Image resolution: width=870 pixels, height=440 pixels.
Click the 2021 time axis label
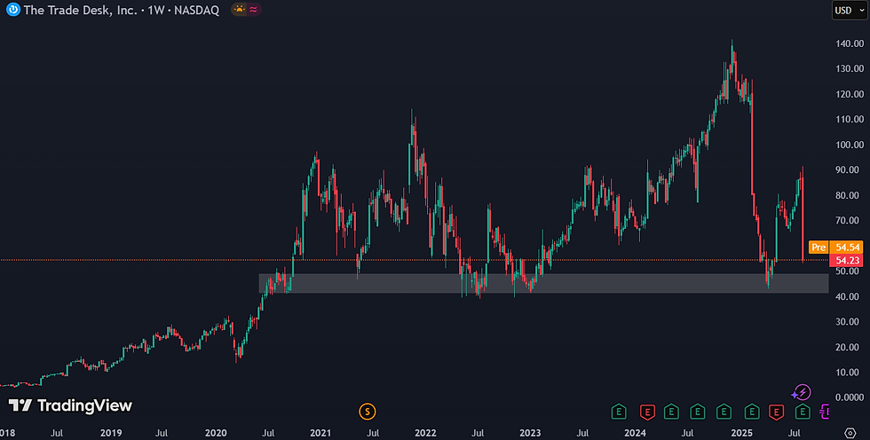pyautogui.click(x=320, y=434)
